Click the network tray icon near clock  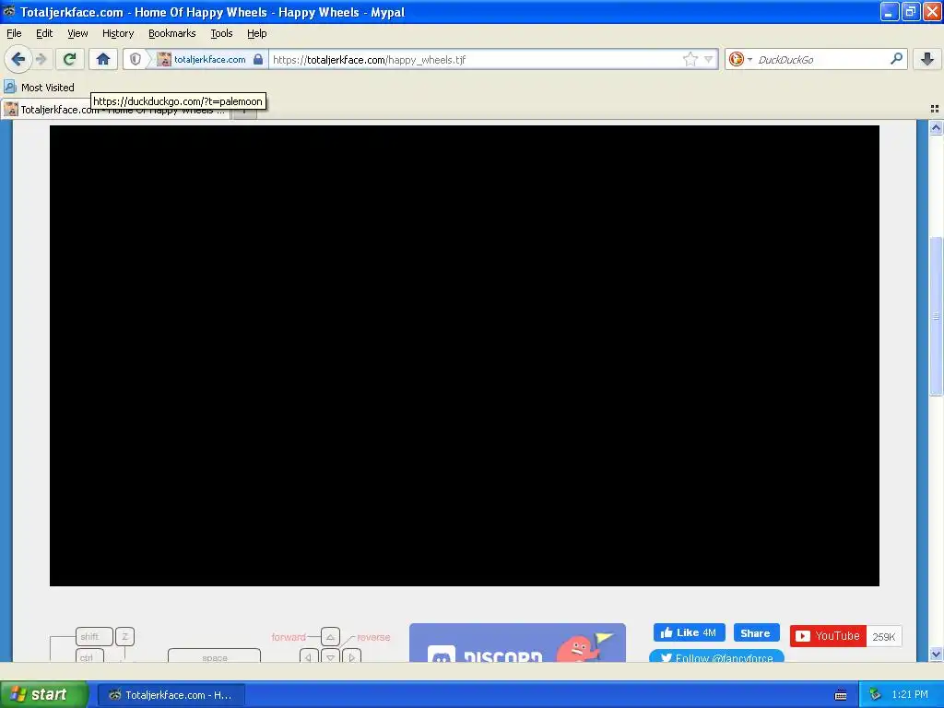(x=875, y=695)
